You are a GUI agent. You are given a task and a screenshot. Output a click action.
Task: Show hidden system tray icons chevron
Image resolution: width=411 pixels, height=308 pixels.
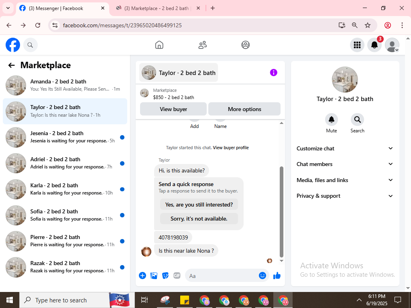pyautogui.click(x=359, y=300)
